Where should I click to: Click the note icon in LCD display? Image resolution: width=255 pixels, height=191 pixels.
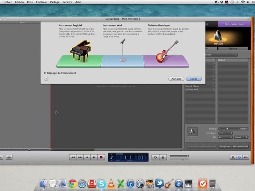(112, 157)
